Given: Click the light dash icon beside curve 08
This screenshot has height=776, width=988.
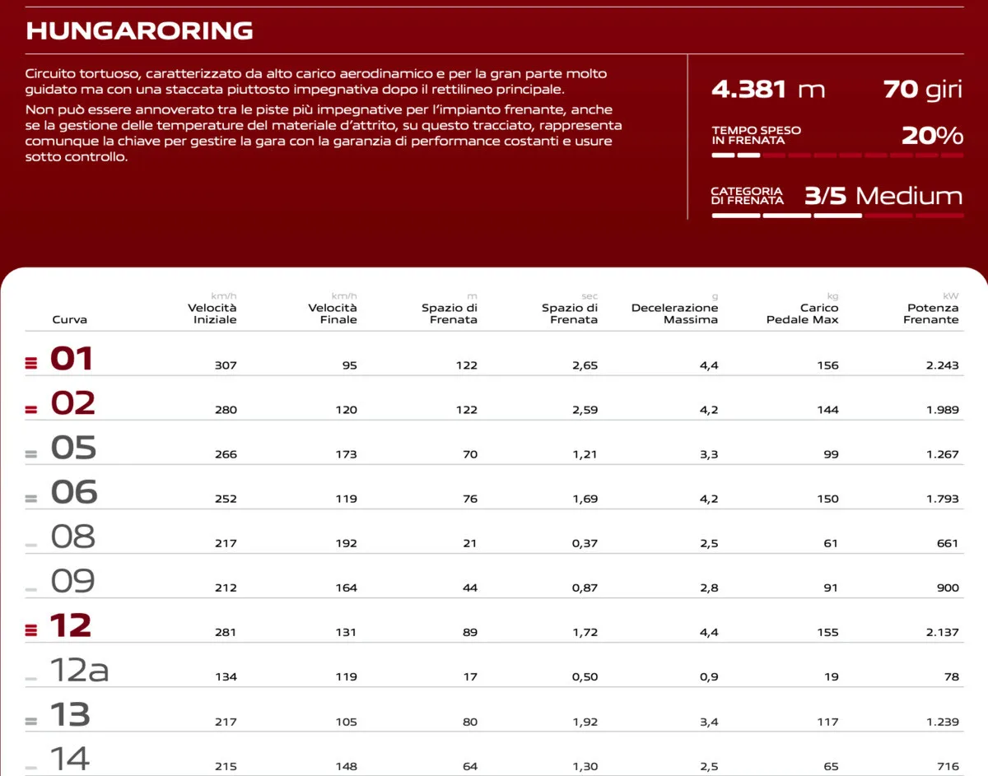Looking at the screenshot, I should 31,545.
